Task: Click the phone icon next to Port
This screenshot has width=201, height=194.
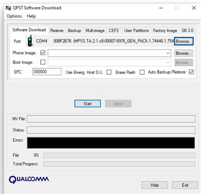Action: (x=30, y=41)
